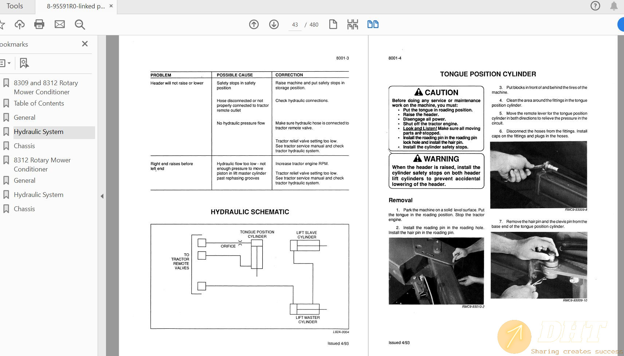Open the Help question mark icon

click(x=595, y=6)
